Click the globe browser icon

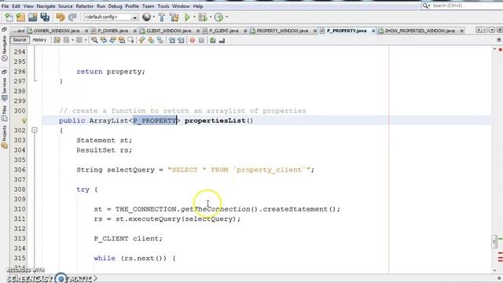pos(147,17)
